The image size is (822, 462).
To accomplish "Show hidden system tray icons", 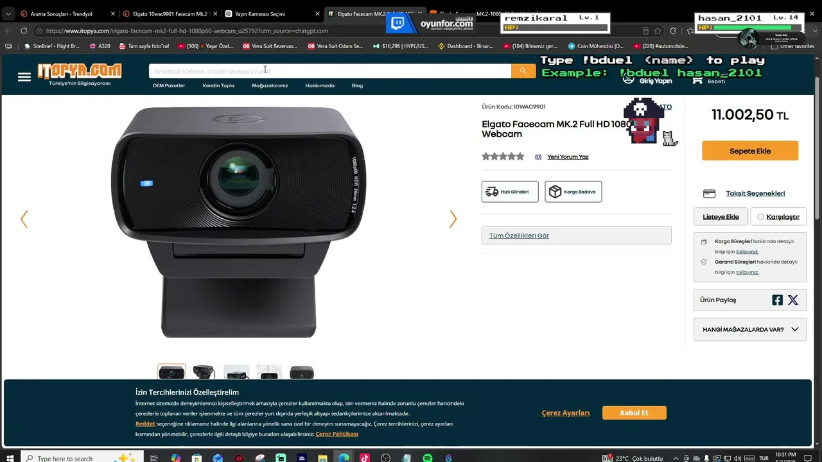I will 676,458.
